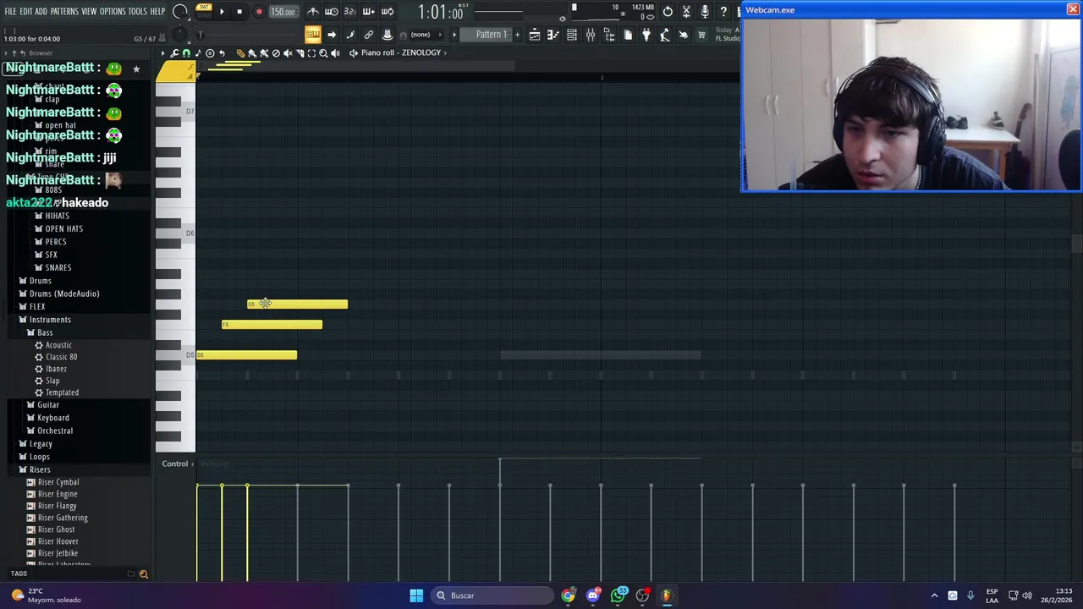
Task: Open WhatsApp from the Windows taskbar
Action: (x=618, y=595)
